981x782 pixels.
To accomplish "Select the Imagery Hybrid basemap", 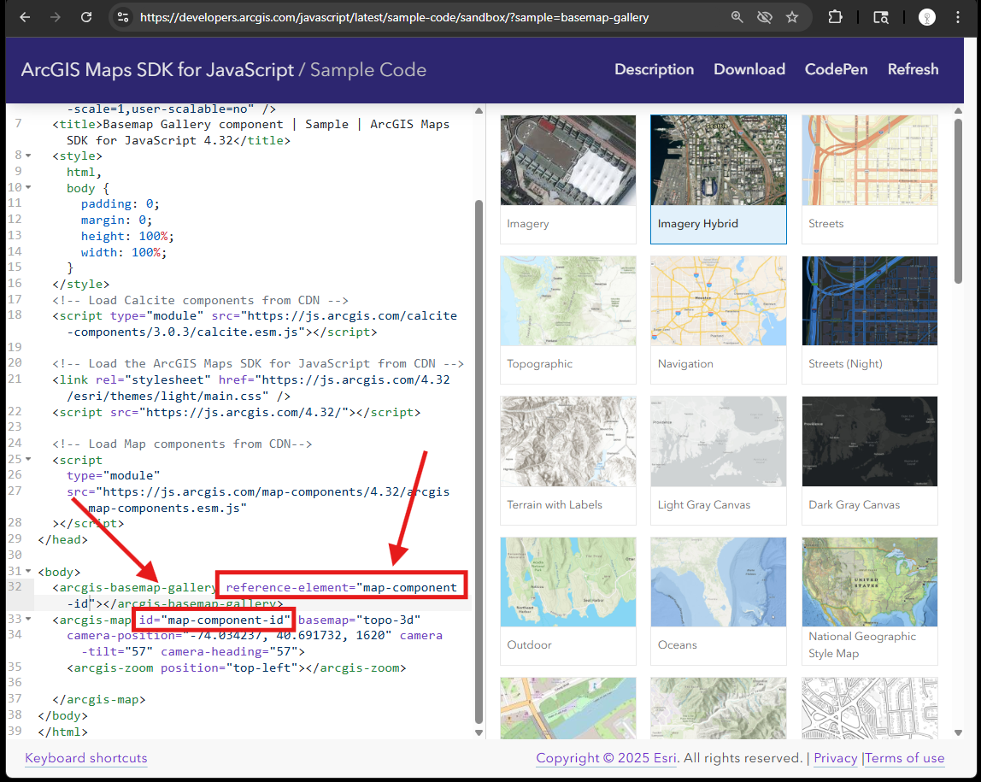I will 718,179.
